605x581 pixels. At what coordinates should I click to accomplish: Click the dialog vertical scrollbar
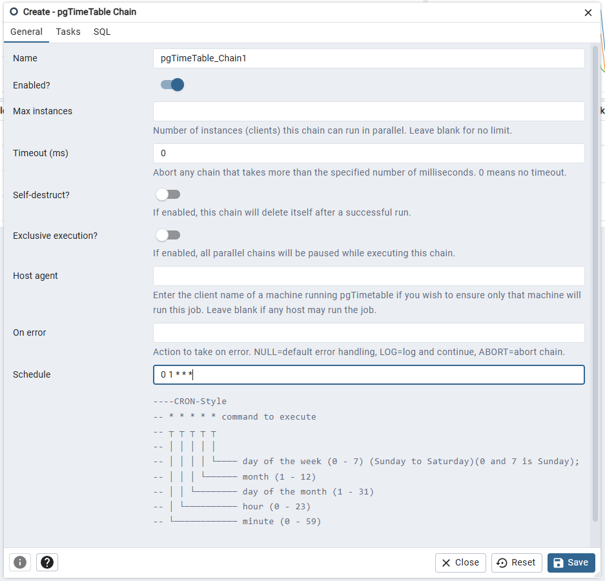point(595,283)
